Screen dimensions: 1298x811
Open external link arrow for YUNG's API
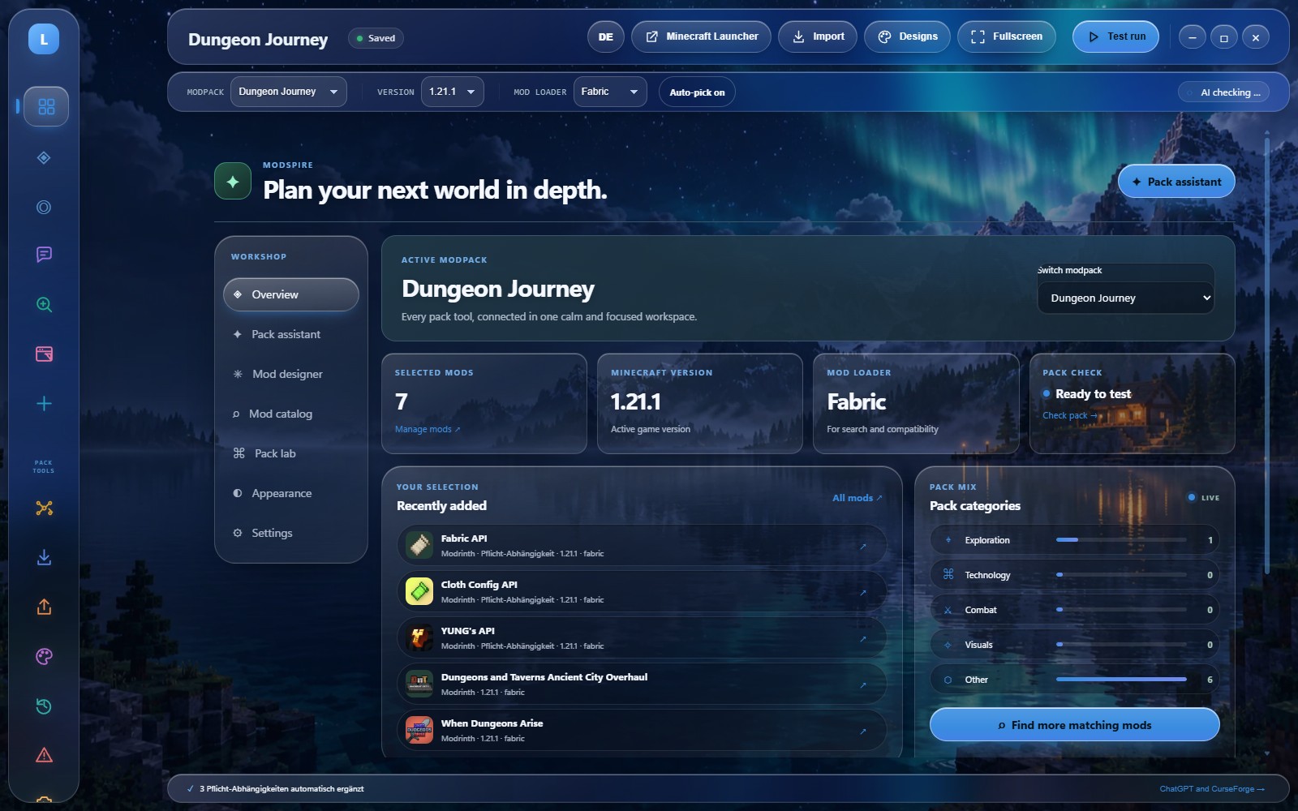[x=862, y=638]
